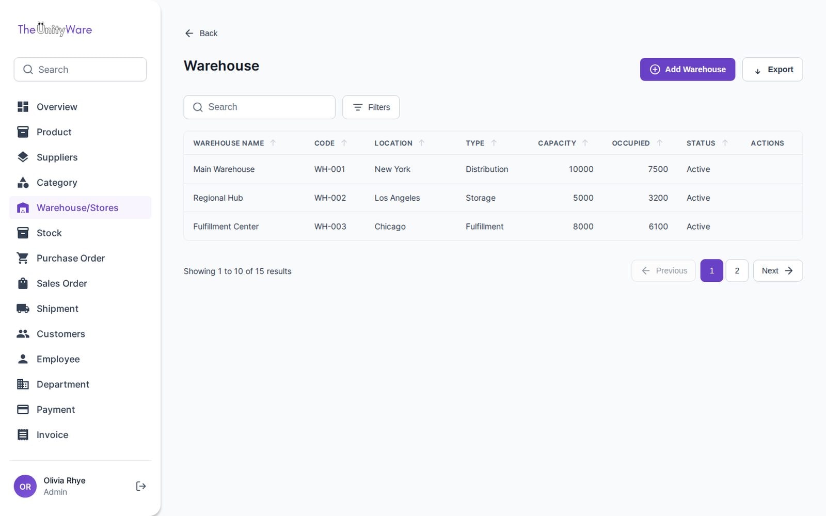
Task: Click the Add Warehouse button
Action: coord(688,69)
